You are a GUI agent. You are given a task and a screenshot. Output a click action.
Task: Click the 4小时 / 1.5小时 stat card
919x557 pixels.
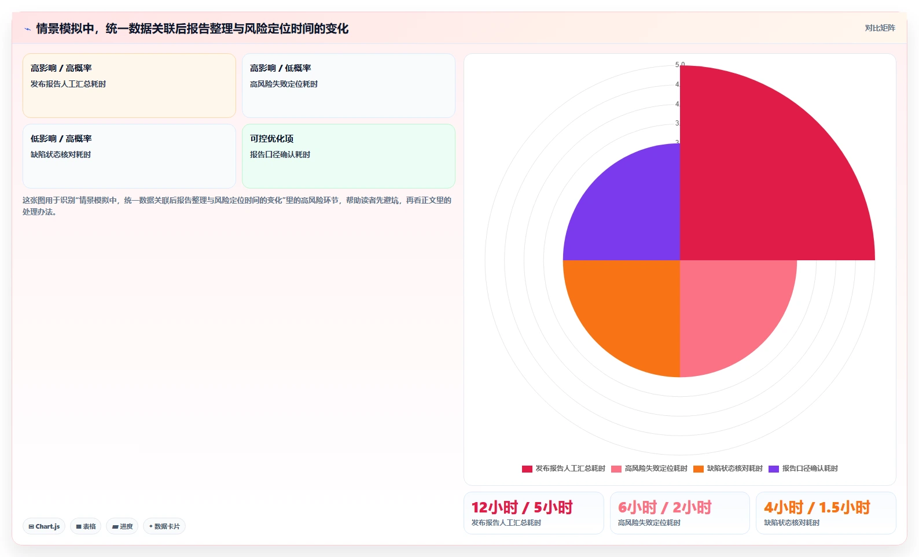[826, 513]
